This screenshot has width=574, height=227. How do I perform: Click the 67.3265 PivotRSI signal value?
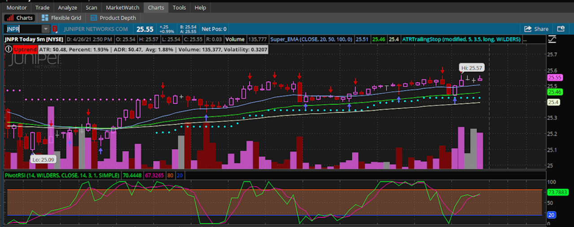tap(154, 176)
